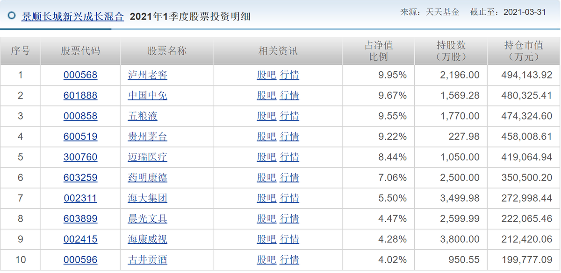Image resolution: width=561 pixels, height=273 pixels.
Task: Select the 350,500.20 market value cell
Action: [x=524, y=178]
